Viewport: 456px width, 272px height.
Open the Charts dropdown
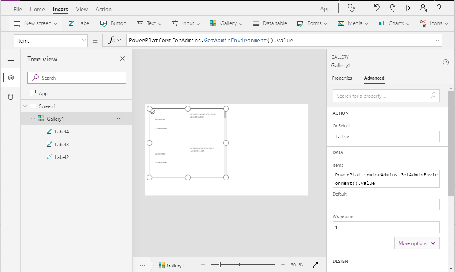(x=394, y=23)
